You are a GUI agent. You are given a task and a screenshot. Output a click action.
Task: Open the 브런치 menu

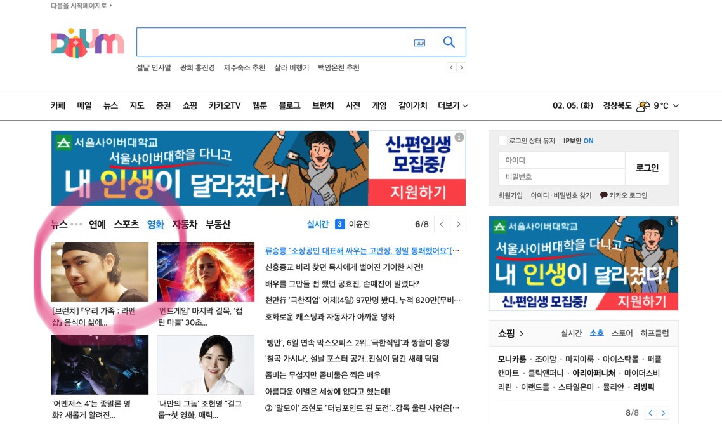pyautogui.click(x=323, y=105)
